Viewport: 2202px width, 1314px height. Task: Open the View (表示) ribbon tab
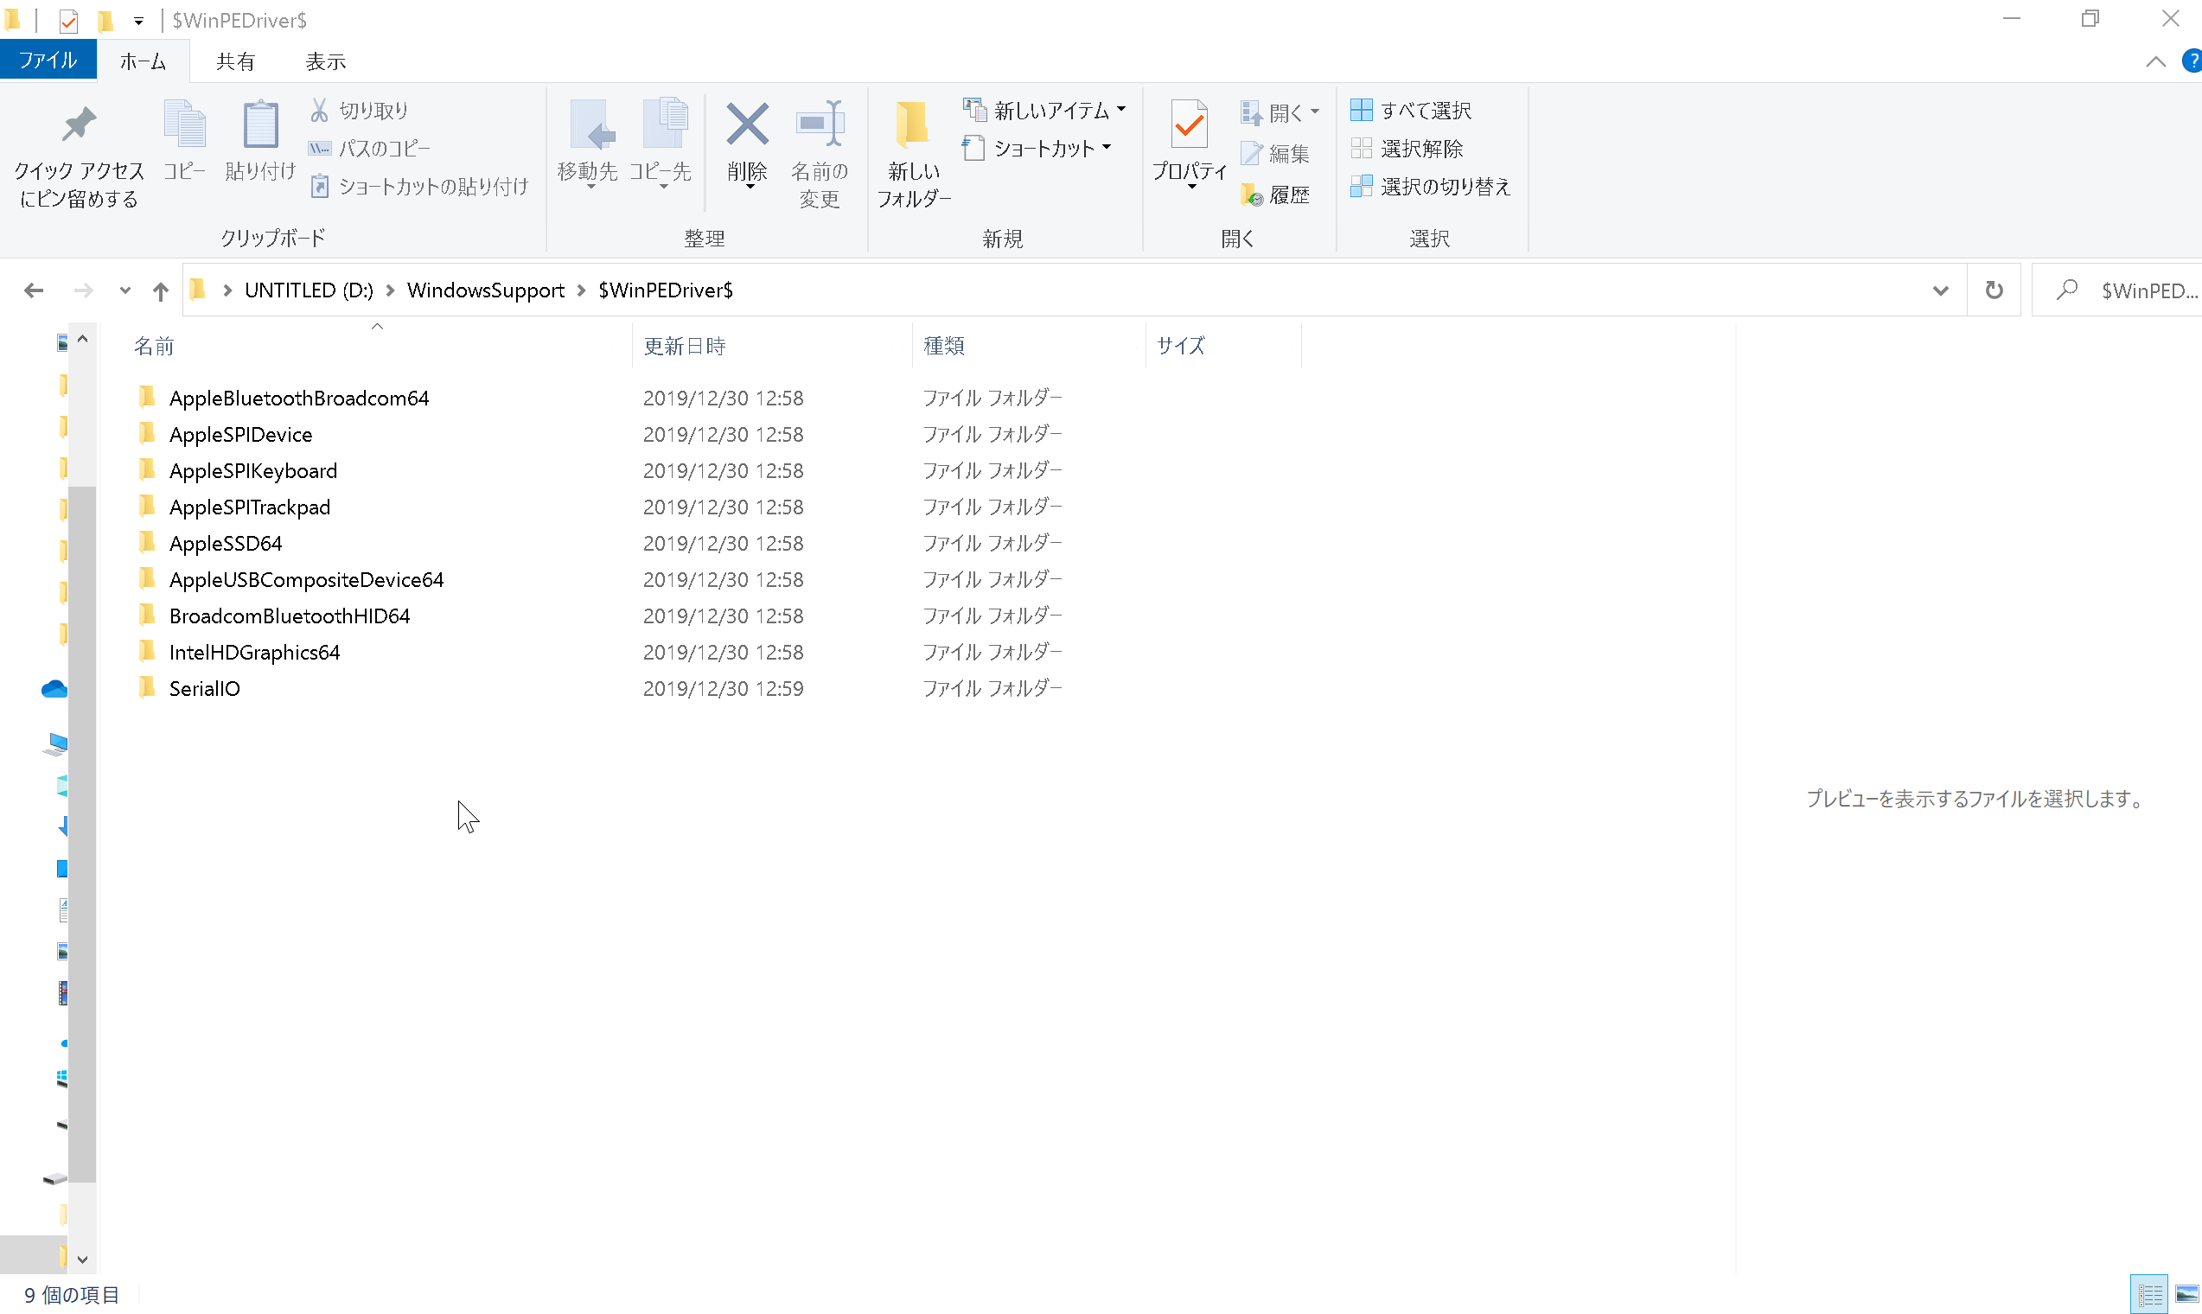point(325,61)
